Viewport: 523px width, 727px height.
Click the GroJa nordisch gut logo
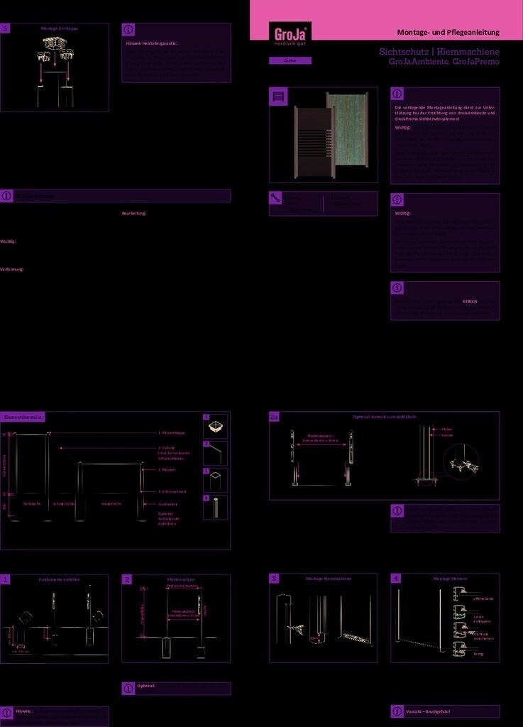(290, 35)
